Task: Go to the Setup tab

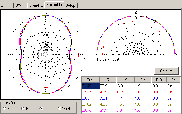Action: 70,5
